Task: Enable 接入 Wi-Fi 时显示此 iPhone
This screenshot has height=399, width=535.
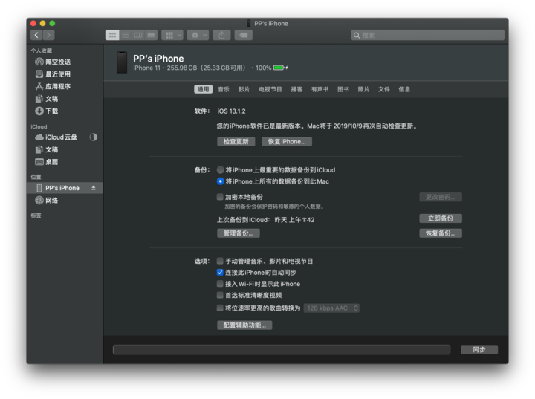Action: pyautogui.click(x=220, y=284)
